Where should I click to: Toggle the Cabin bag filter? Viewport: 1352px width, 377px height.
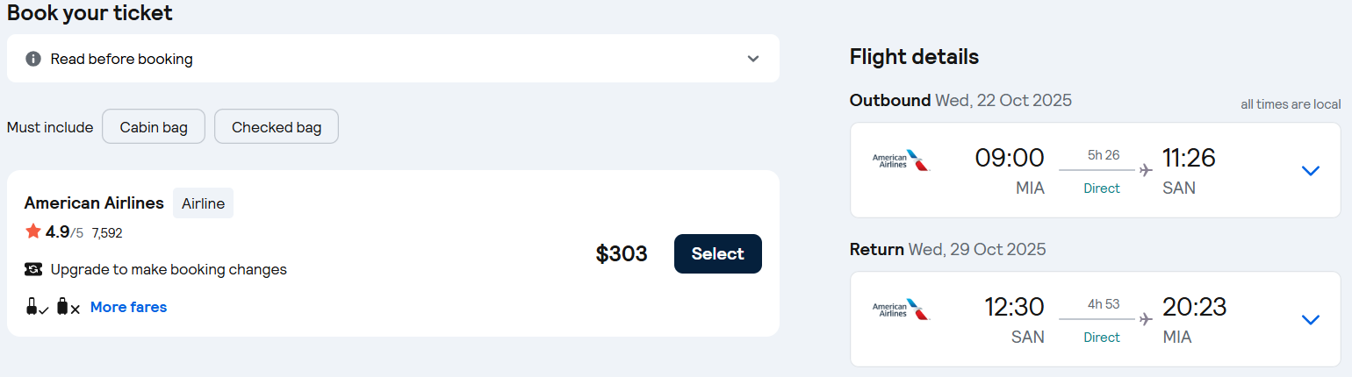pos(154,127)
